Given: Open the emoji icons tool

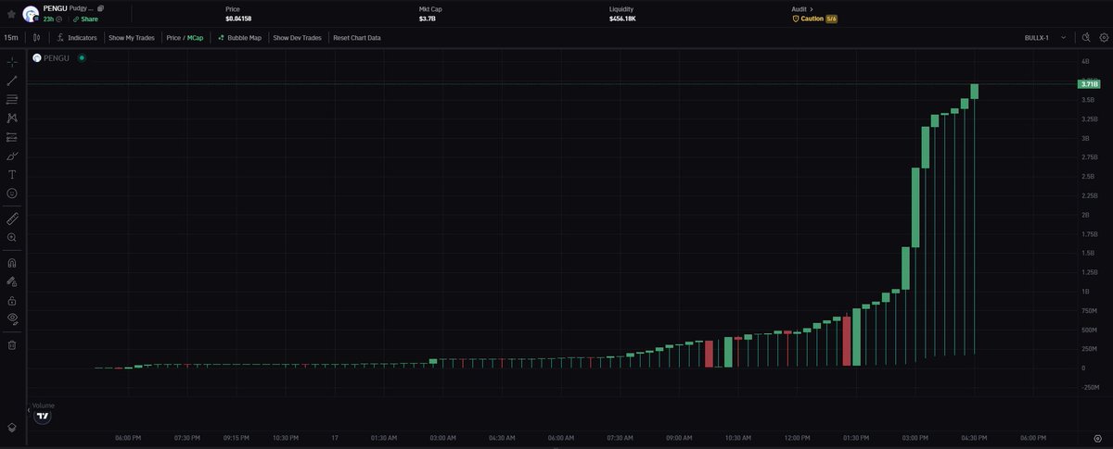Looking at the screenshot, I should (11, 193).
